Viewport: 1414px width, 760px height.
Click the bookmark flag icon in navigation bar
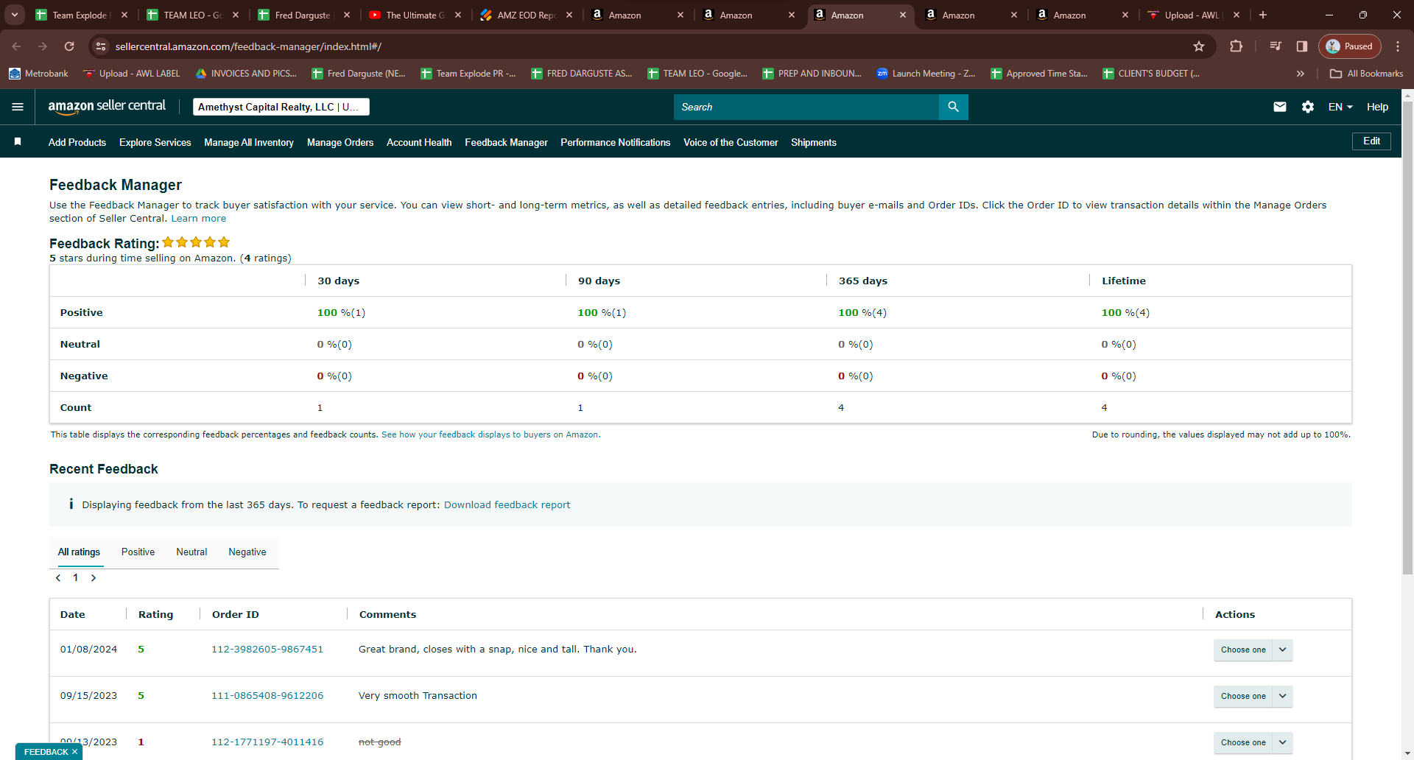click(18, 141)
